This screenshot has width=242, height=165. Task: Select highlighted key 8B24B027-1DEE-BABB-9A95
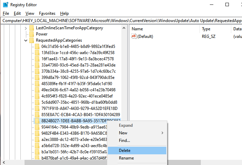pos(74,121)
